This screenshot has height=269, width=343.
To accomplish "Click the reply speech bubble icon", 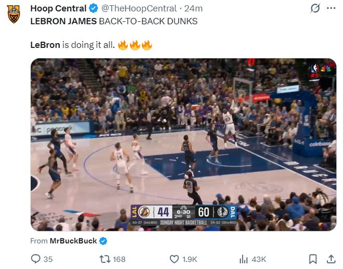I will 35,259.
